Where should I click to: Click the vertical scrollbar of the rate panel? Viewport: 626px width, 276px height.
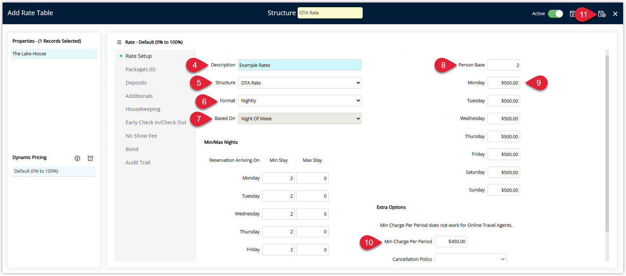coord(607,143)
